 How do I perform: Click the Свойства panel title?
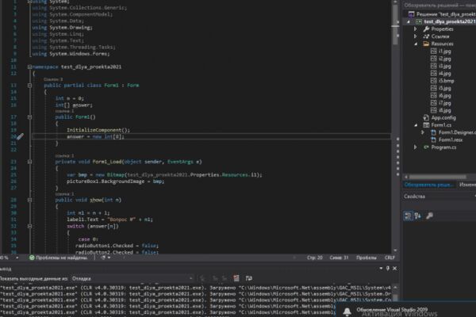click(x=414, y=197)
